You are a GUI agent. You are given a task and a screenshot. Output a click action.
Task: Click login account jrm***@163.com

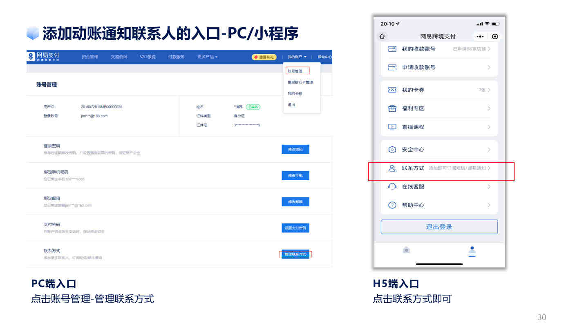tap(94, 116)
